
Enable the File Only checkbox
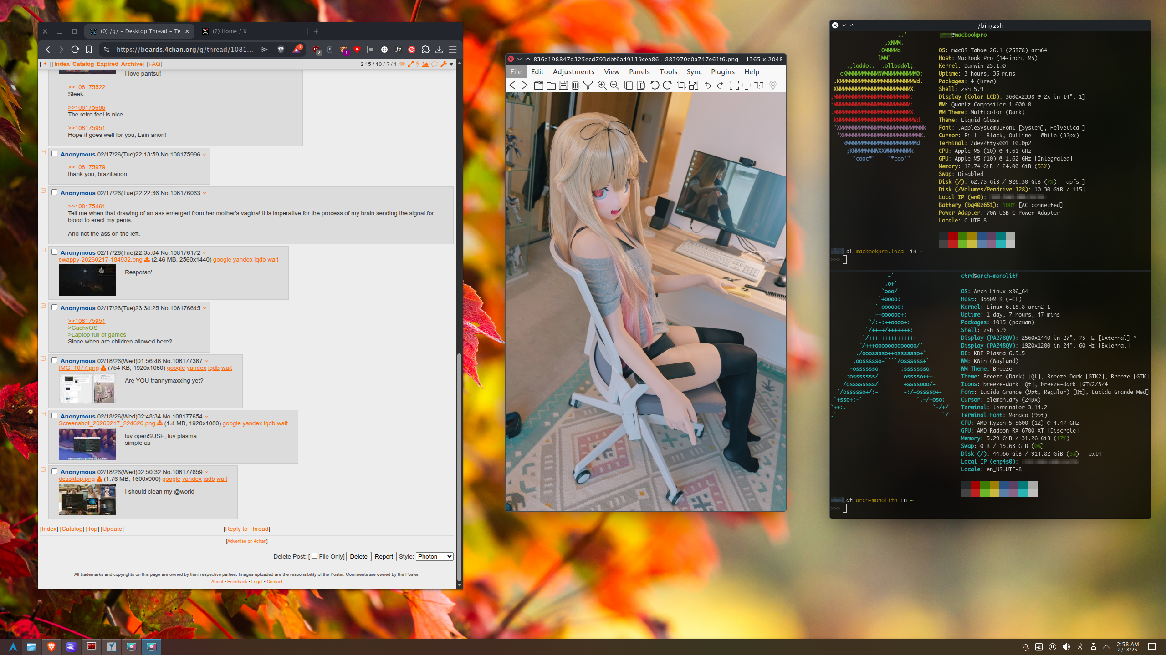point(314,556)
